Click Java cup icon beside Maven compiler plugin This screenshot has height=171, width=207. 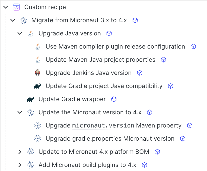[37, 47]
